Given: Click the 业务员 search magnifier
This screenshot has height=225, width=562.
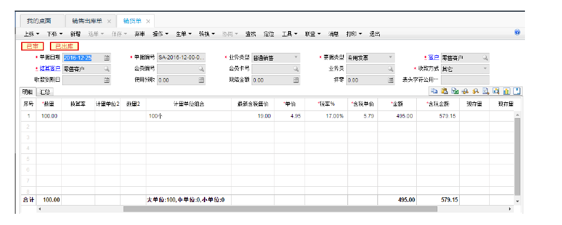Looking at the screenshot, I should (x=391, y=69).
